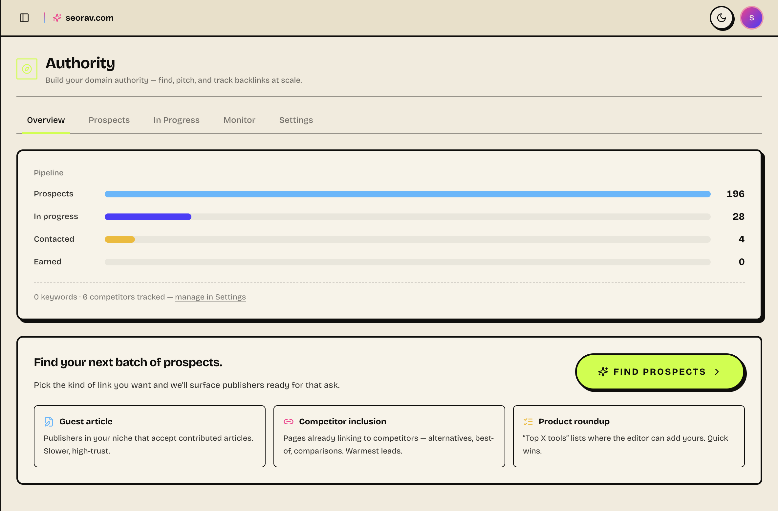Click "Find your next batch of prospects." heading
778x511 pixels.
(128, 362)
